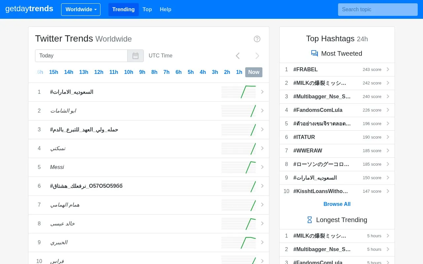423x264 pixels.
Task: Select the Now time tab
Action: click(254, 72)
